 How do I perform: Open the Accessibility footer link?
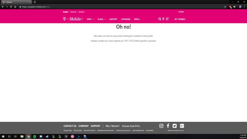(150, 130)
